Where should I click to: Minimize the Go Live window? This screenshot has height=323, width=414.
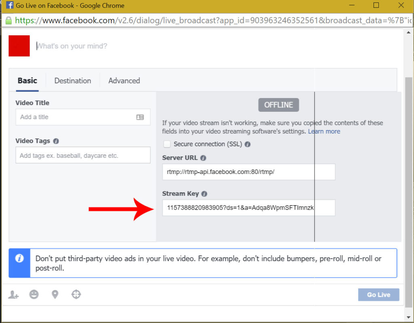coord(352,5)
